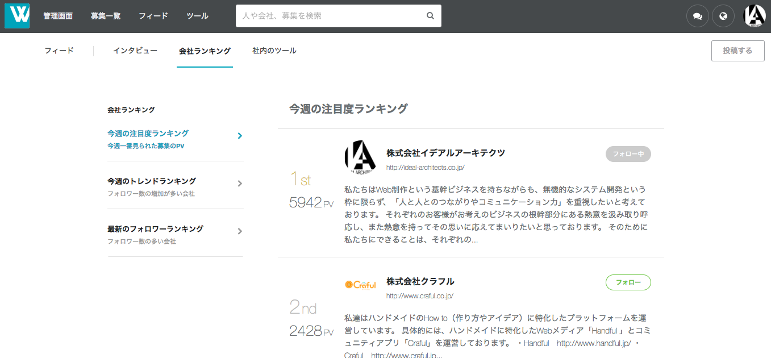The width and height of the screenshot is (771, 358).
Task: Select 最新のフォロワーランキング in the sidebar
Action: (155, 229)
